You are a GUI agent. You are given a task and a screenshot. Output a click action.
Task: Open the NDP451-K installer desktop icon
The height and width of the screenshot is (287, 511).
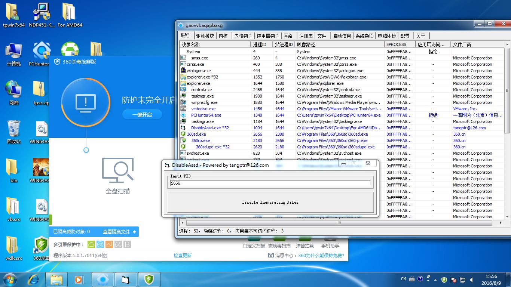(x=42, y=15)
